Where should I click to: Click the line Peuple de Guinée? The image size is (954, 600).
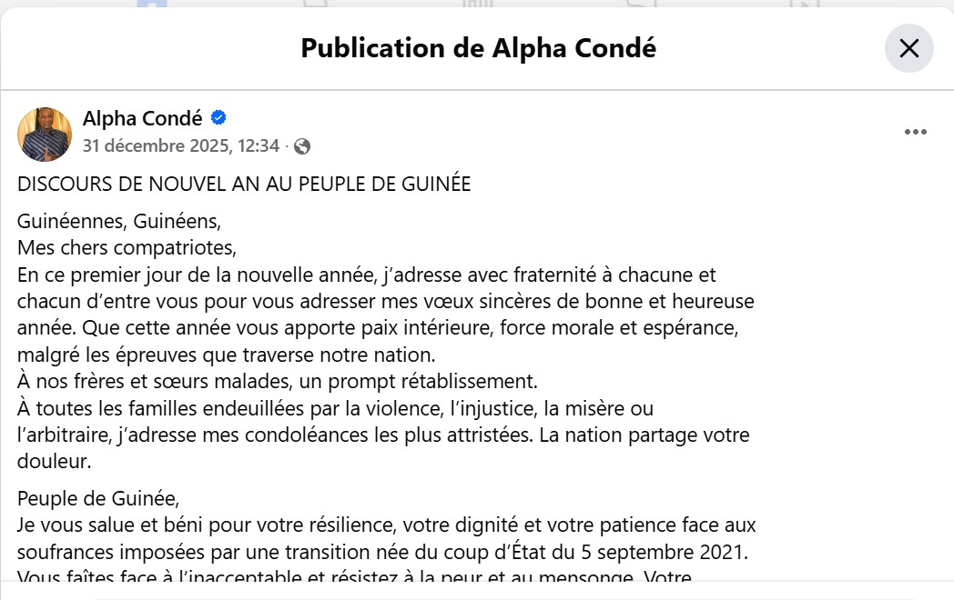point(98,499)
